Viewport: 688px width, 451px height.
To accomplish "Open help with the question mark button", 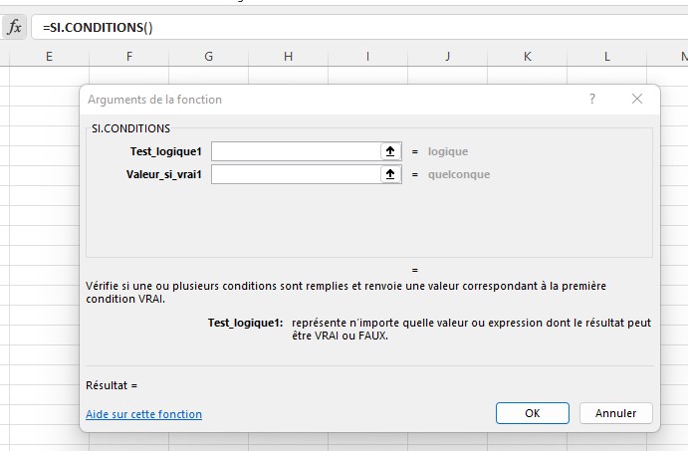I will click(x=592, y=99).
